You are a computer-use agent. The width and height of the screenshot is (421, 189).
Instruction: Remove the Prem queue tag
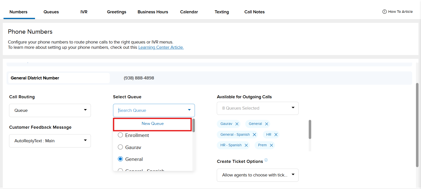pos(271,145)
